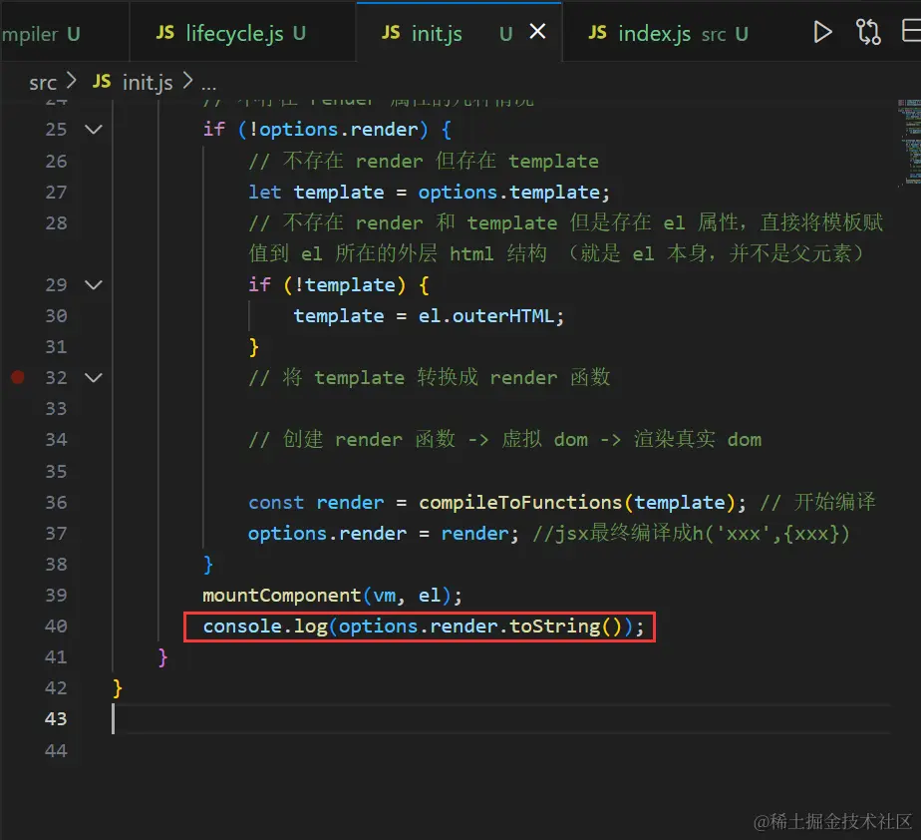Click line number 43 in the gutter

[x=56, y=719]
